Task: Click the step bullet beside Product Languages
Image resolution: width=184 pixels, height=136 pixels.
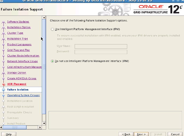Action: (3, 44)
